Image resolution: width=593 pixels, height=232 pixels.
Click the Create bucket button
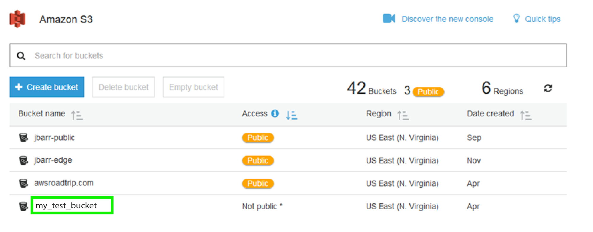click(x=47, y=87)
